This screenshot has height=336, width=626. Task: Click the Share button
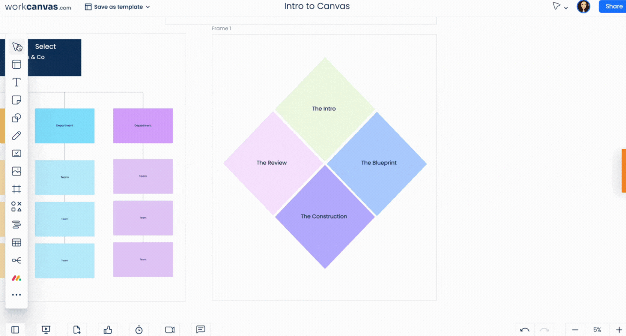(613, 6)
